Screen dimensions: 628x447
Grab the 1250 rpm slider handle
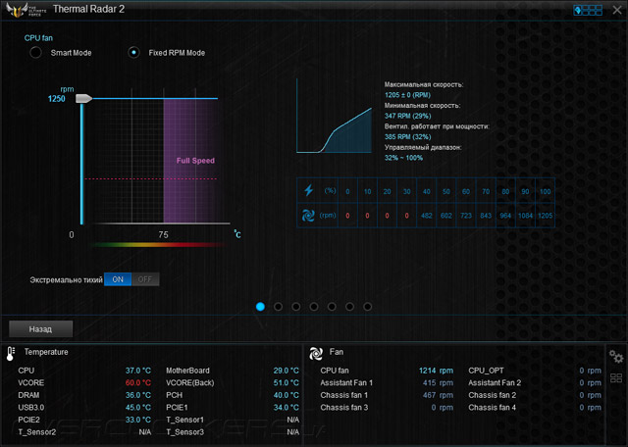click(83, 98)
